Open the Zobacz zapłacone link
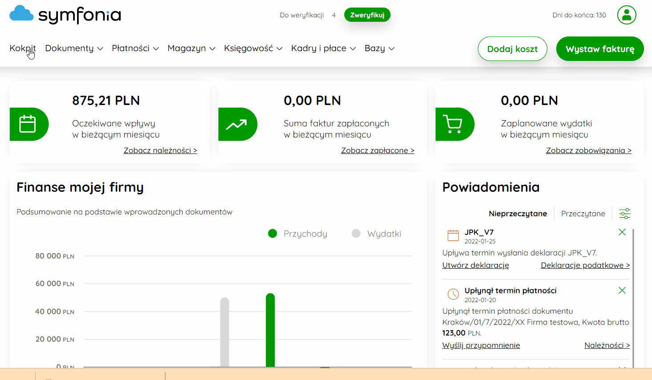This screenshot has height=380, width=652. pyautogui.click(x=378, y=150)
